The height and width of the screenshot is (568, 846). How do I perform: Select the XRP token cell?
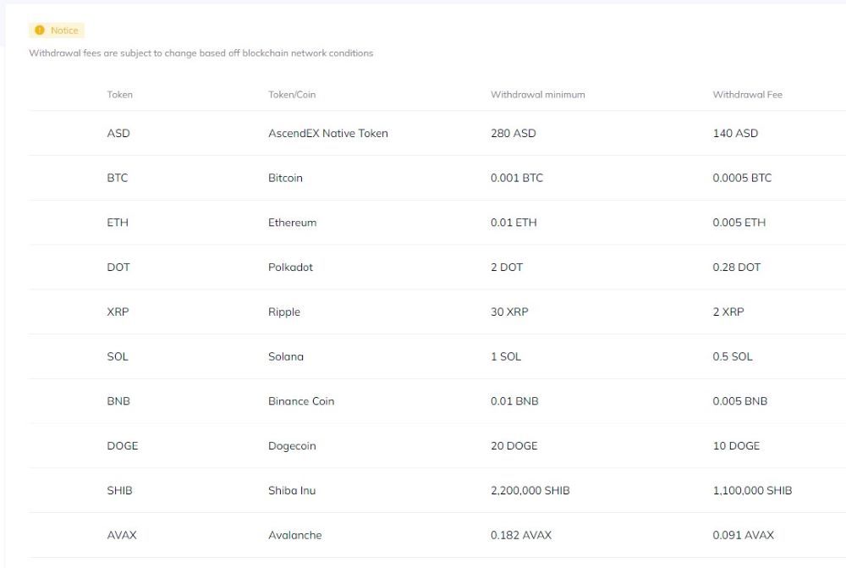pyautogui.click(x=118, y=312)
